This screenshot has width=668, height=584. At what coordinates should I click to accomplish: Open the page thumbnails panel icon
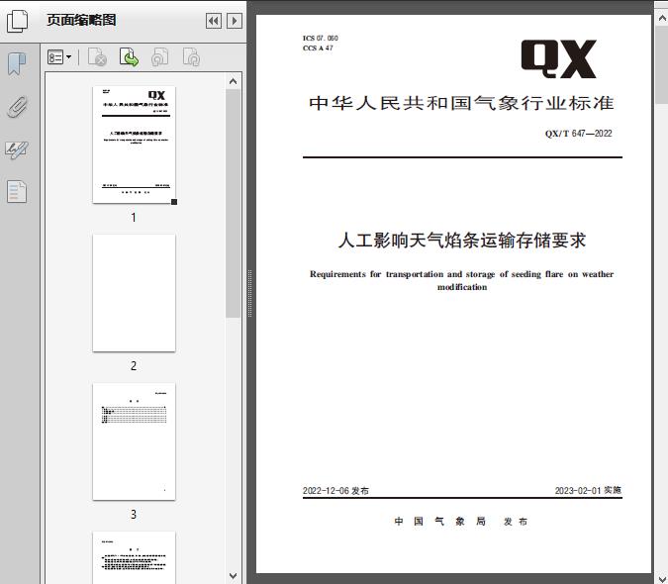click(17, 21)
